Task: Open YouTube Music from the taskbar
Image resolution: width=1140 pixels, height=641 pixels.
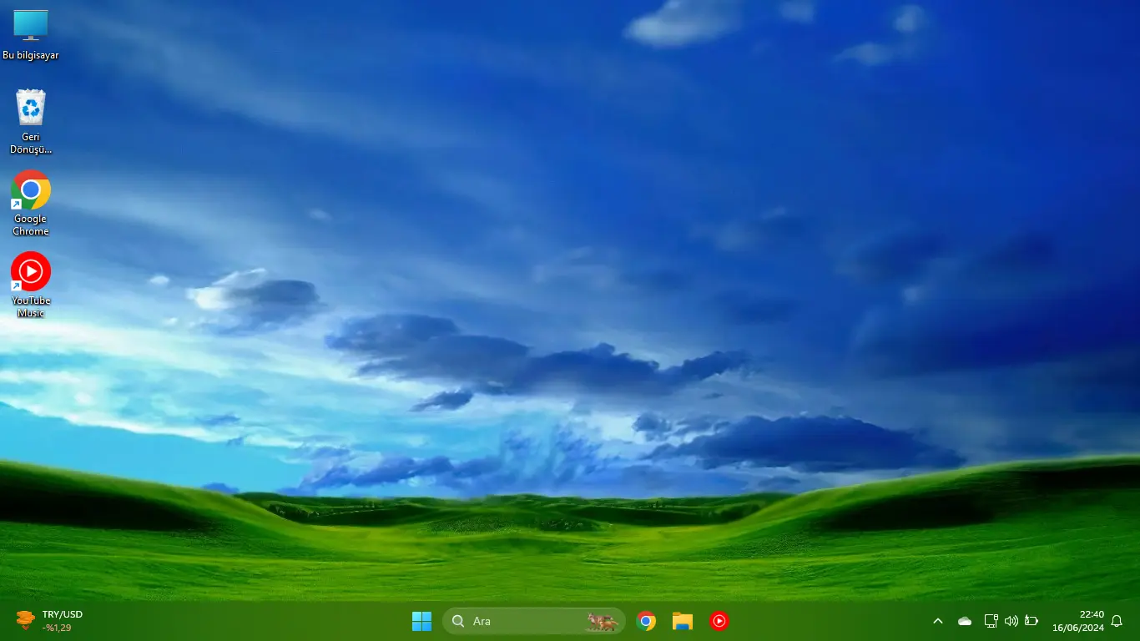Action: click(x=719, y=621)
